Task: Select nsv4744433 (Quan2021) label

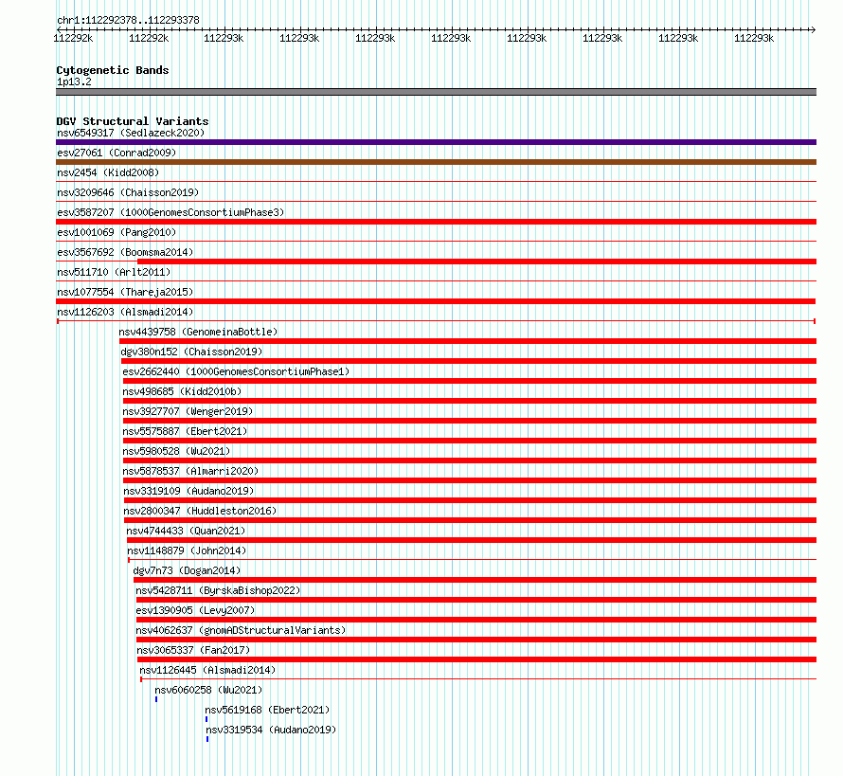Action: [186, 531]
